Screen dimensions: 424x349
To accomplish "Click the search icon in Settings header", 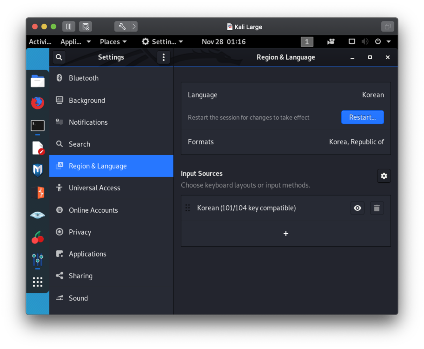I will (59, 57).
